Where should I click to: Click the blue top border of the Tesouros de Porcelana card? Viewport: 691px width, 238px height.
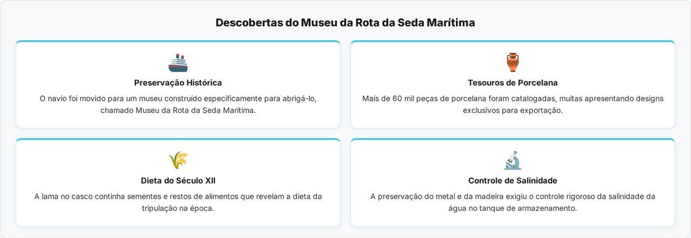click(512, 41)
